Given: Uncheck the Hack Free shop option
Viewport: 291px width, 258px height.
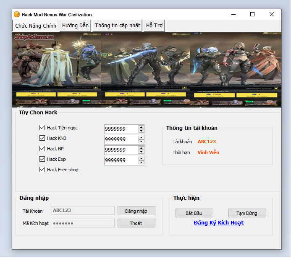Looking at the screenshot, I should (42, 170).
